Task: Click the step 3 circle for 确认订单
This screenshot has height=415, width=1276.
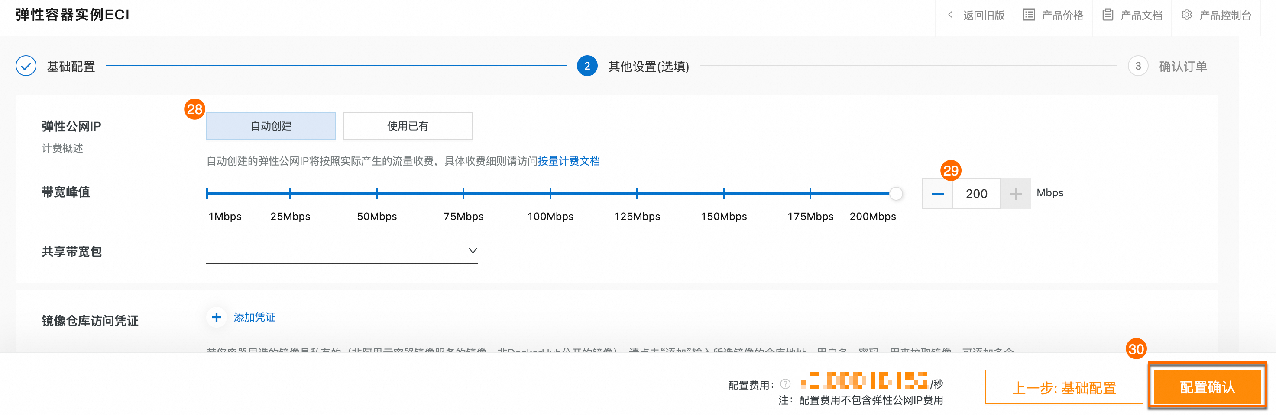Action: tap(1138, 66)
